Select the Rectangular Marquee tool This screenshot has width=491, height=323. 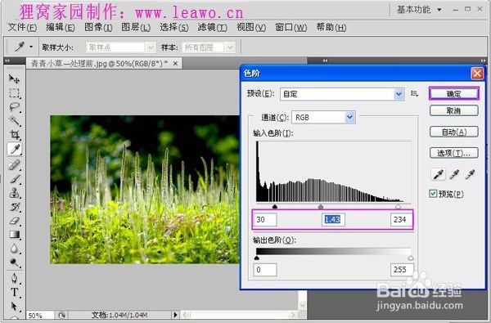(x=15, y=93)
